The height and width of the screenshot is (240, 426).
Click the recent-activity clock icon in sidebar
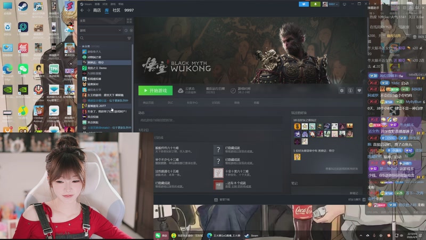pos(126,30)
